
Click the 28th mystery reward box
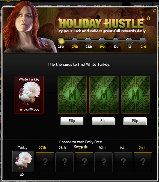tap(65, 162)
